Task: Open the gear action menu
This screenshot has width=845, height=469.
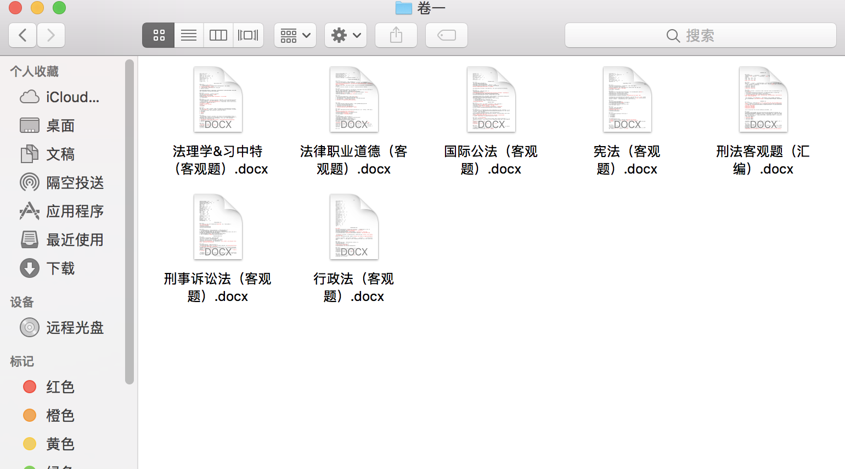Action: [x=346, y=35]
